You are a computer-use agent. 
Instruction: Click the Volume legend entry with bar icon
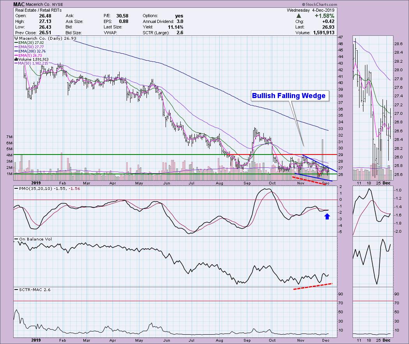click(x=31, y=60)
